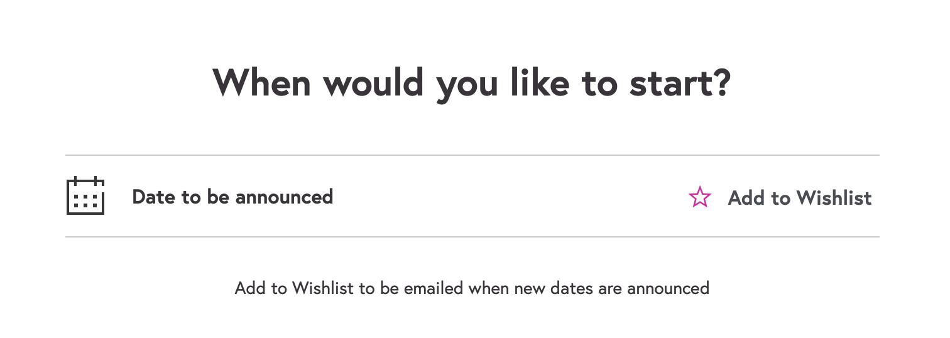Click the word Wishlist next to the star
This screenshot has height=338, width=950.
click(x=834, y=198)
